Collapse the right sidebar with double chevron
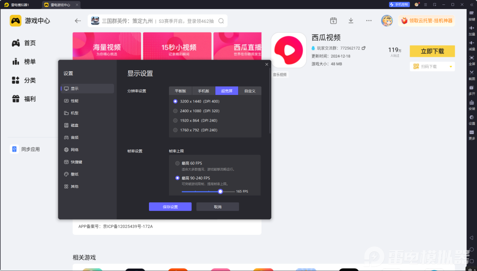477x271 pixels. pyautogui.click(x=471, y=5)
